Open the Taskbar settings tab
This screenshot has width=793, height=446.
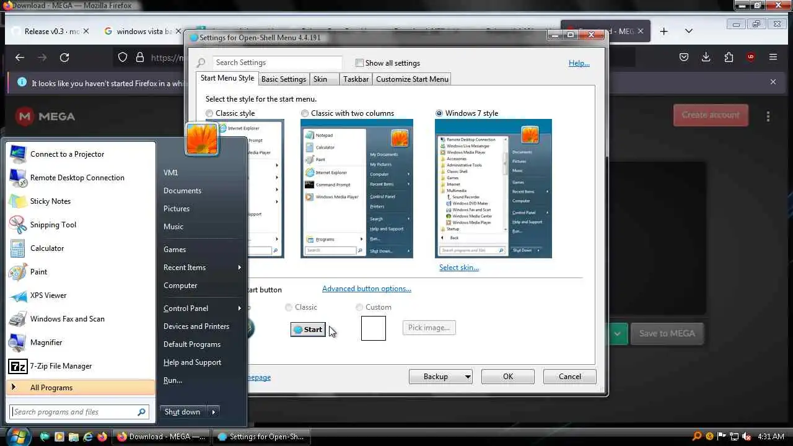point(356,79)
